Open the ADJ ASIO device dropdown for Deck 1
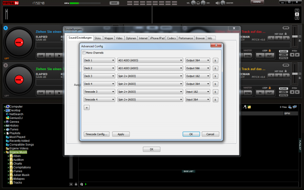304x190 pixels. click(x=150, y=60)
